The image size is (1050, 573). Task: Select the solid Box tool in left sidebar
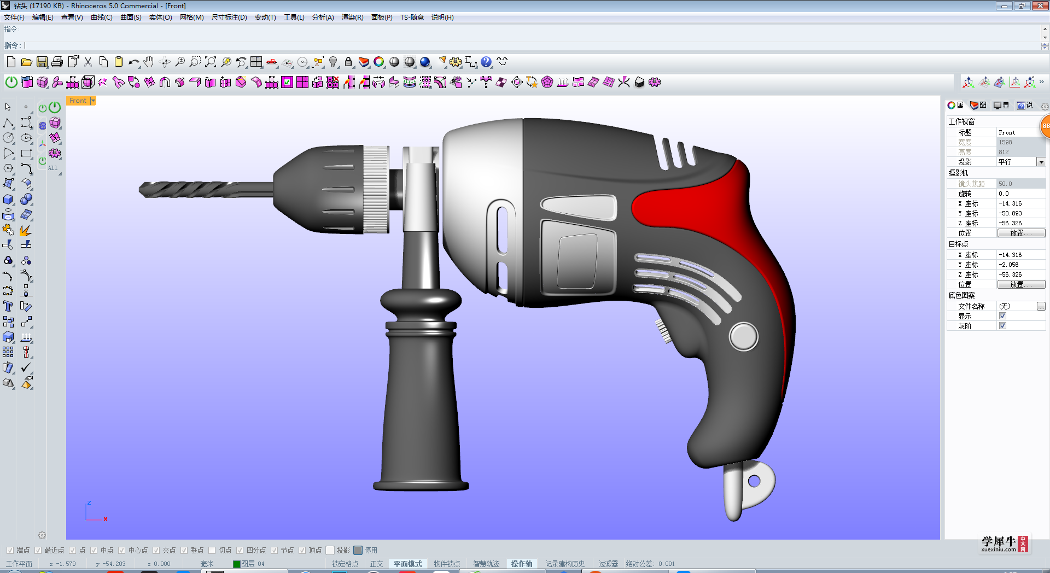(x=8, y=199)
